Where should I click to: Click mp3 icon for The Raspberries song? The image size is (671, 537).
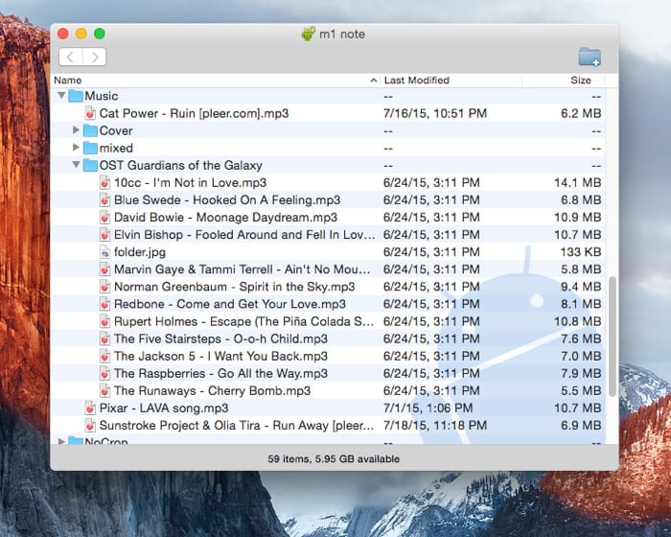click(104, 373)
